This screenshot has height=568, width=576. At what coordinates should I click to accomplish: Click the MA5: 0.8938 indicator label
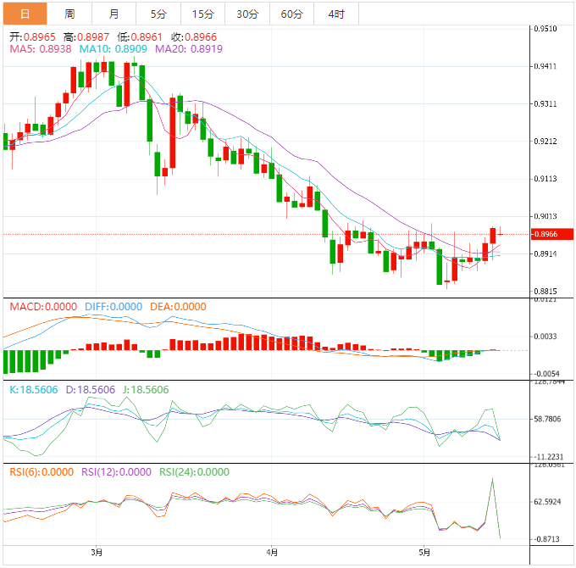point(42,50)
